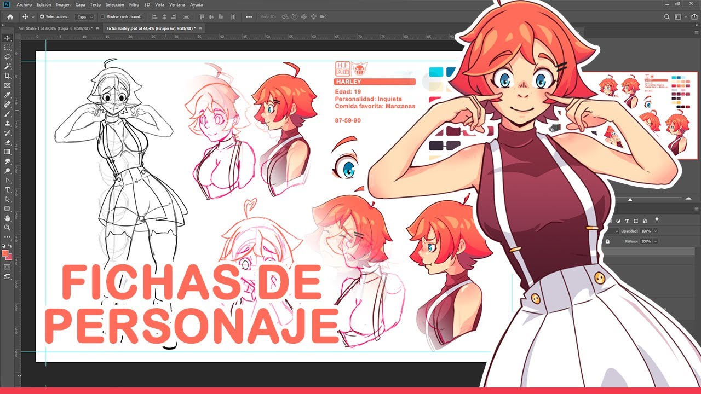Open the Capa auto-select dropdown
Image resolution: width=701 pixels, height=394 pixels.
pos(84,17)
